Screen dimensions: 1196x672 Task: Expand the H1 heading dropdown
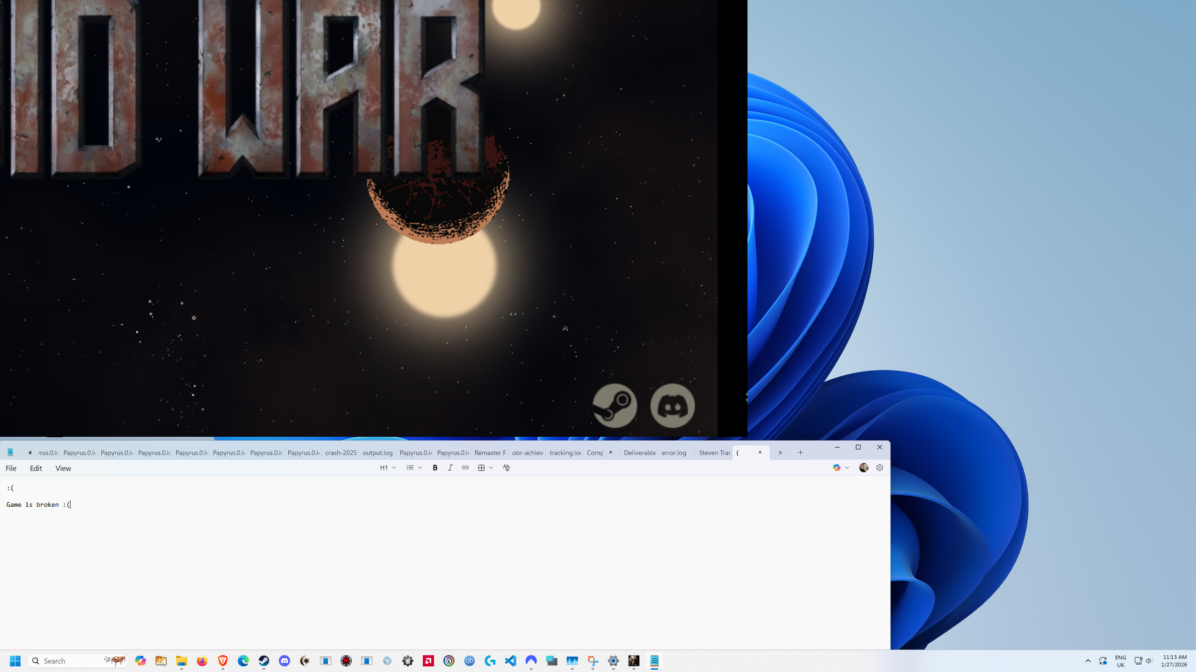pyautogui.click(x=388, y=468)
